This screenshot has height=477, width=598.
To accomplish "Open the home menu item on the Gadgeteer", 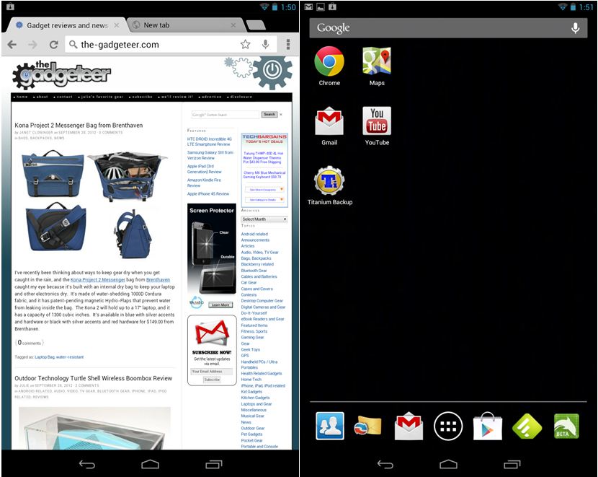I will pyautogui.click(x=21, y=97).
